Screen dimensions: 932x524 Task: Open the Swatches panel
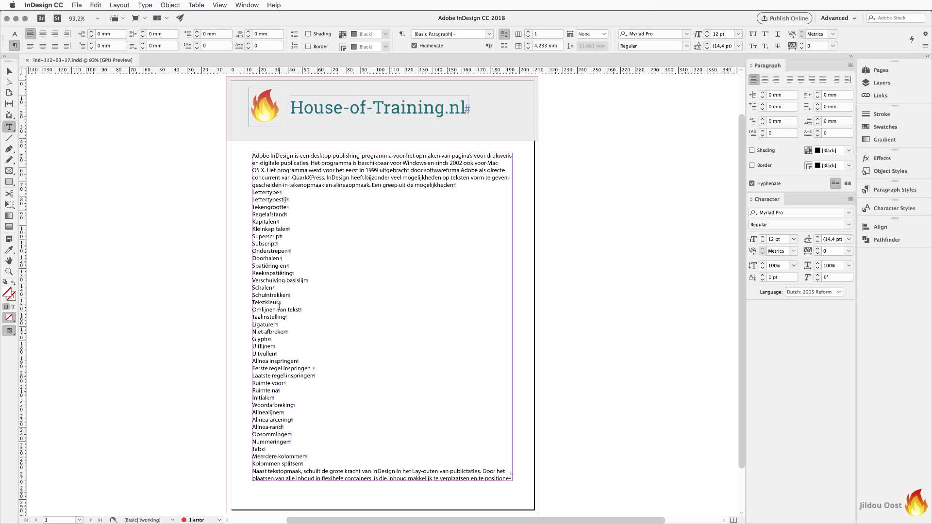(x=885, y=127)
